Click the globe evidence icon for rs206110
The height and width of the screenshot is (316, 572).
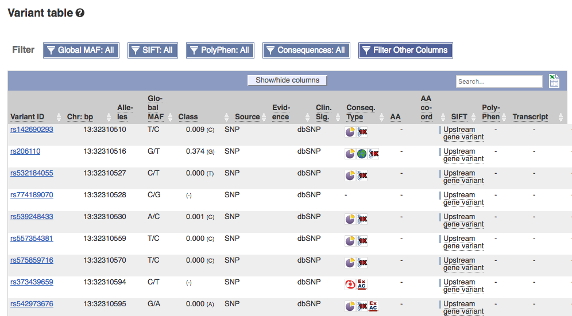[361, 154]
